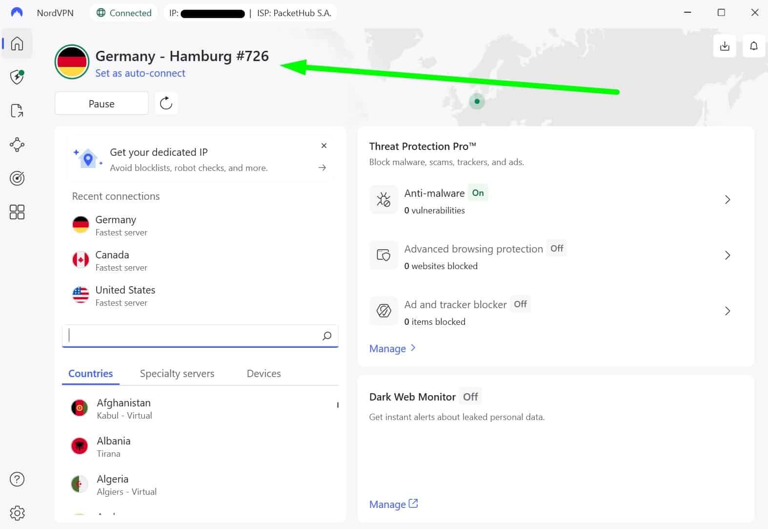Click the download updates icon
The image size is (768, 529).
coord(725,46)
